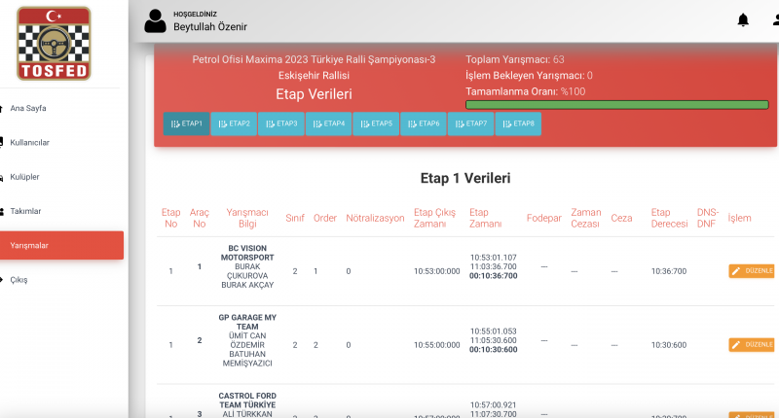Click the Etap Derecesi column header
Image resolution: width=779 pixels, height=418 pixels.
coord(669,218)
